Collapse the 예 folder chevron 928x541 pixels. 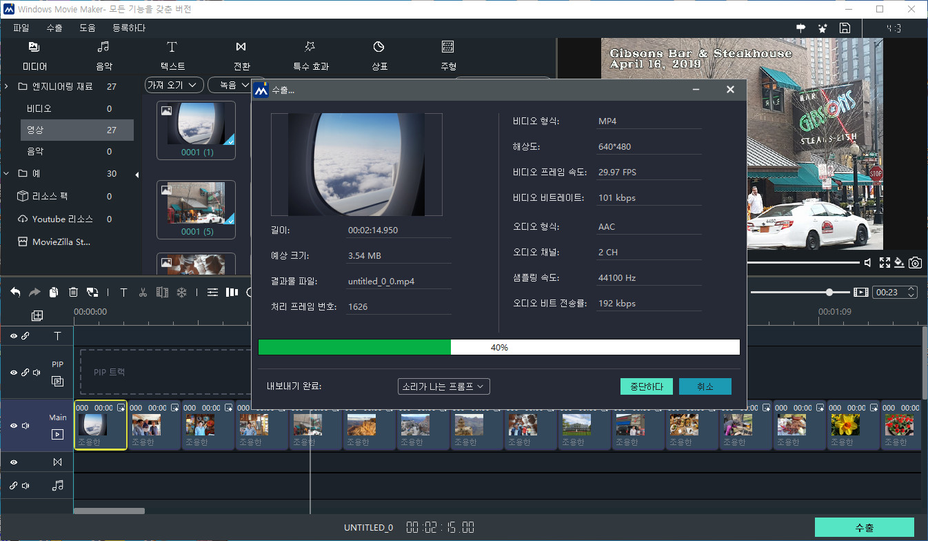tap(6, 173)
